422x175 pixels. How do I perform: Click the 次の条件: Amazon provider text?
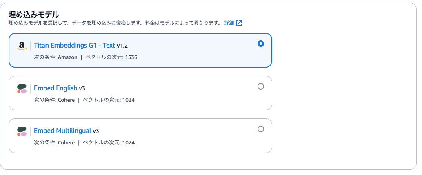click(x=56, y=57)
